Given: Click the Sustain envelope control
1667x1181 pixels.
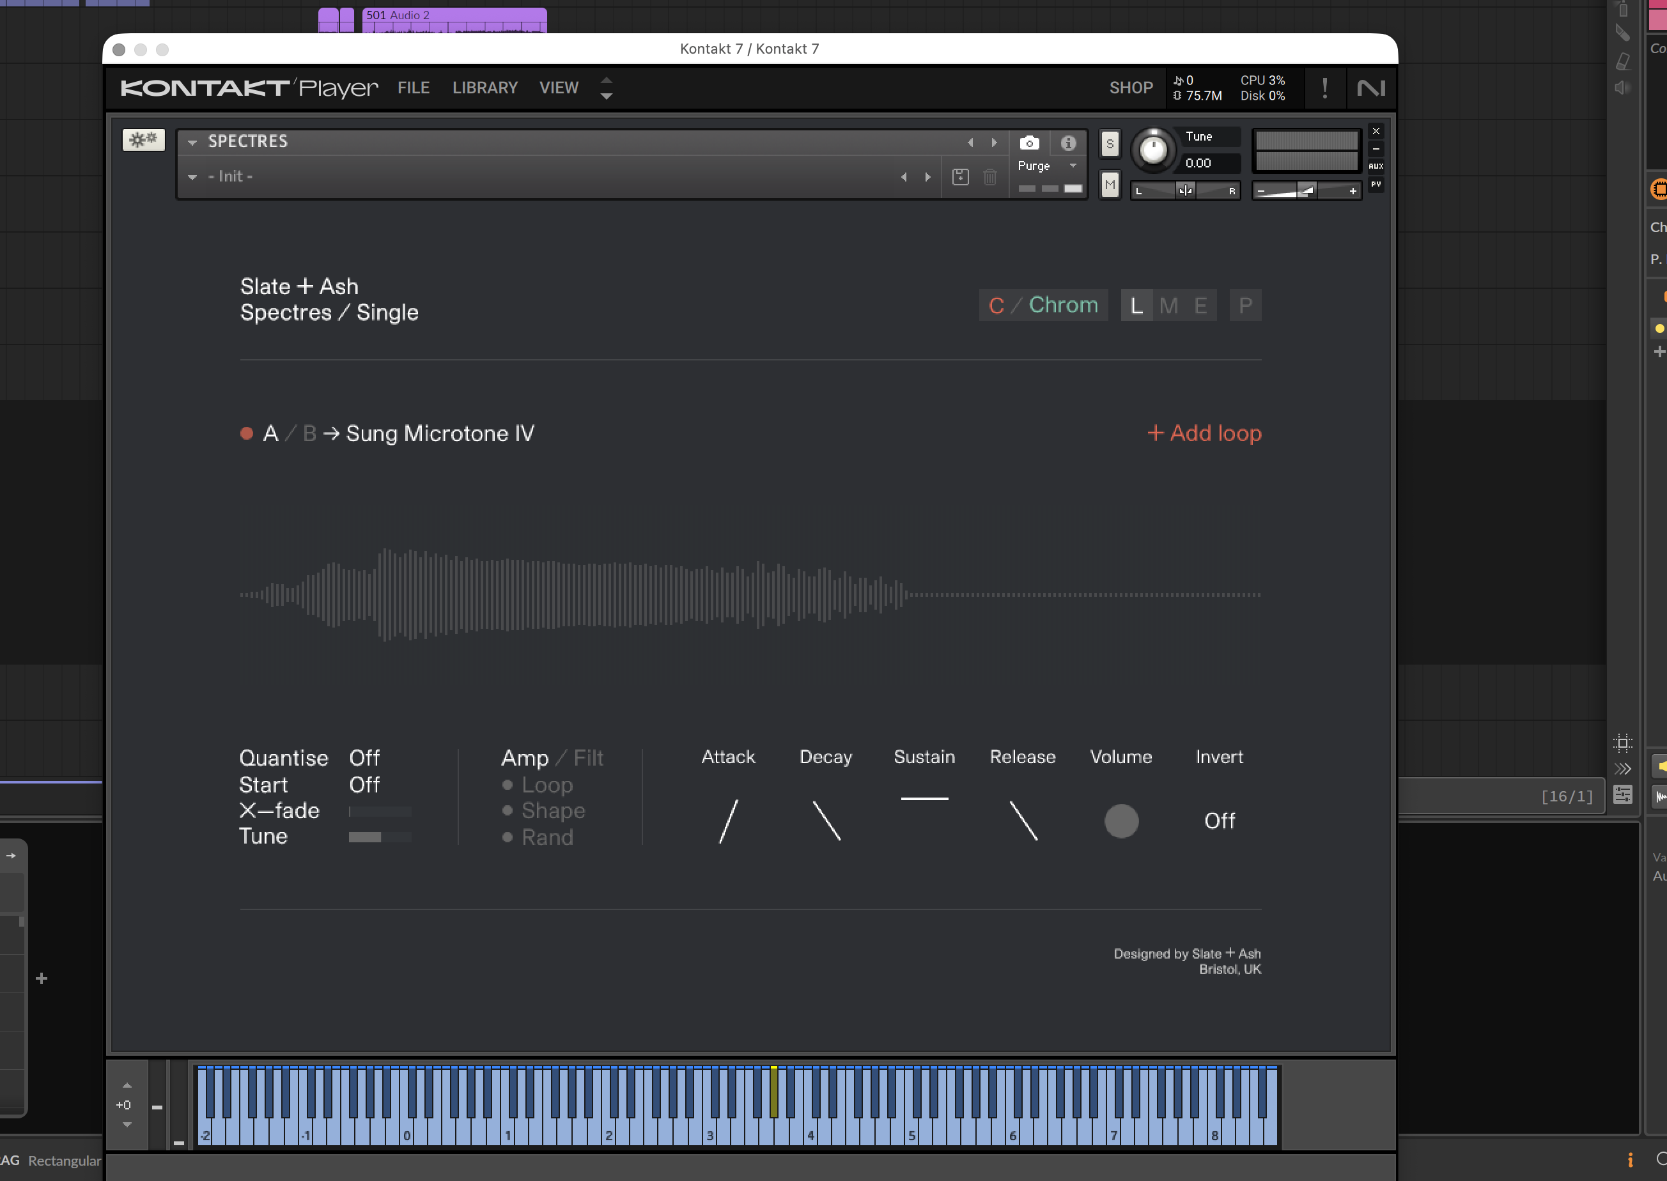Looking at the screenshot, I should [924, 798].
